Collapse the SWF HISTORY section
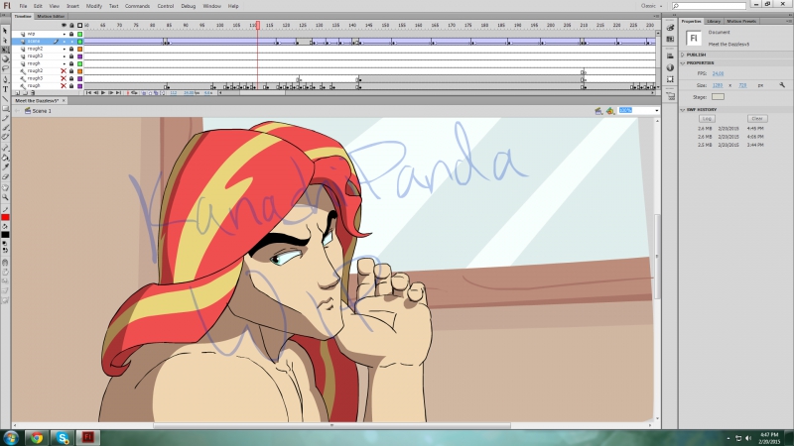The width and height of the screenshot is (794, 446). (x=683, y=110)
